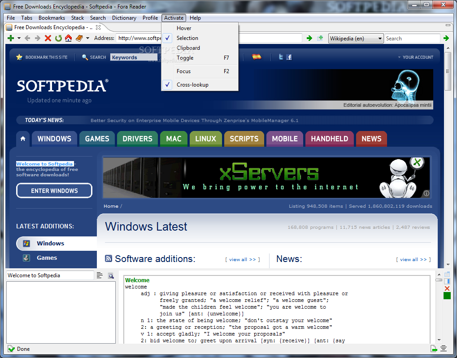Click view all next to News
This screenshot has height=358, width=457.
pos(413,259)
